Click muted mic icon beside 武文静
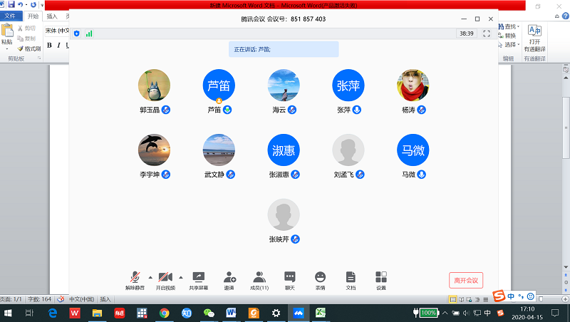Screen dimensions: 570x322 230,175
